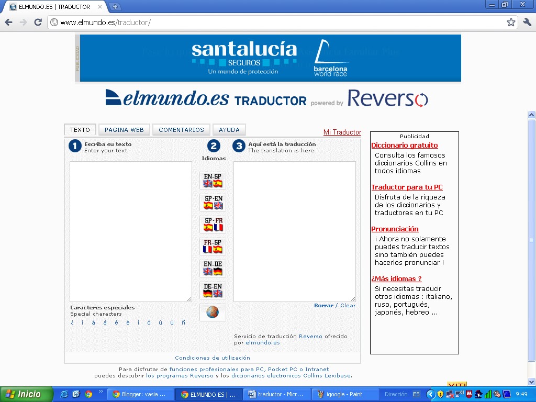Open Condiciones de utilización link

click(x=213, y=358)
